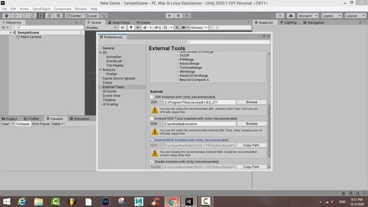Collapse the Analysis preferences group

(x=100, y=70)
